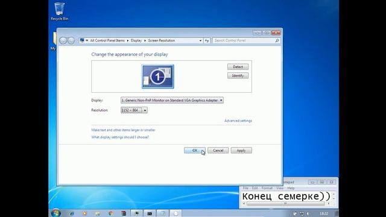Viewport: 386px width, 217px height.
Task: Launch Internet Explorer from taskbar
Action: tap(72, 213)
